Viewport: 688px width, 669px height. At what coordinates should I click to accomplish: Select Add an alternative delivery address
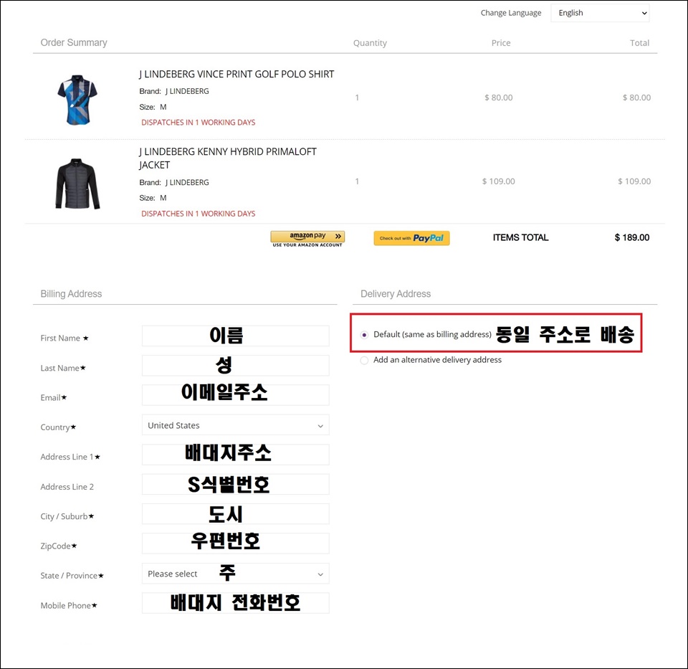364,361
